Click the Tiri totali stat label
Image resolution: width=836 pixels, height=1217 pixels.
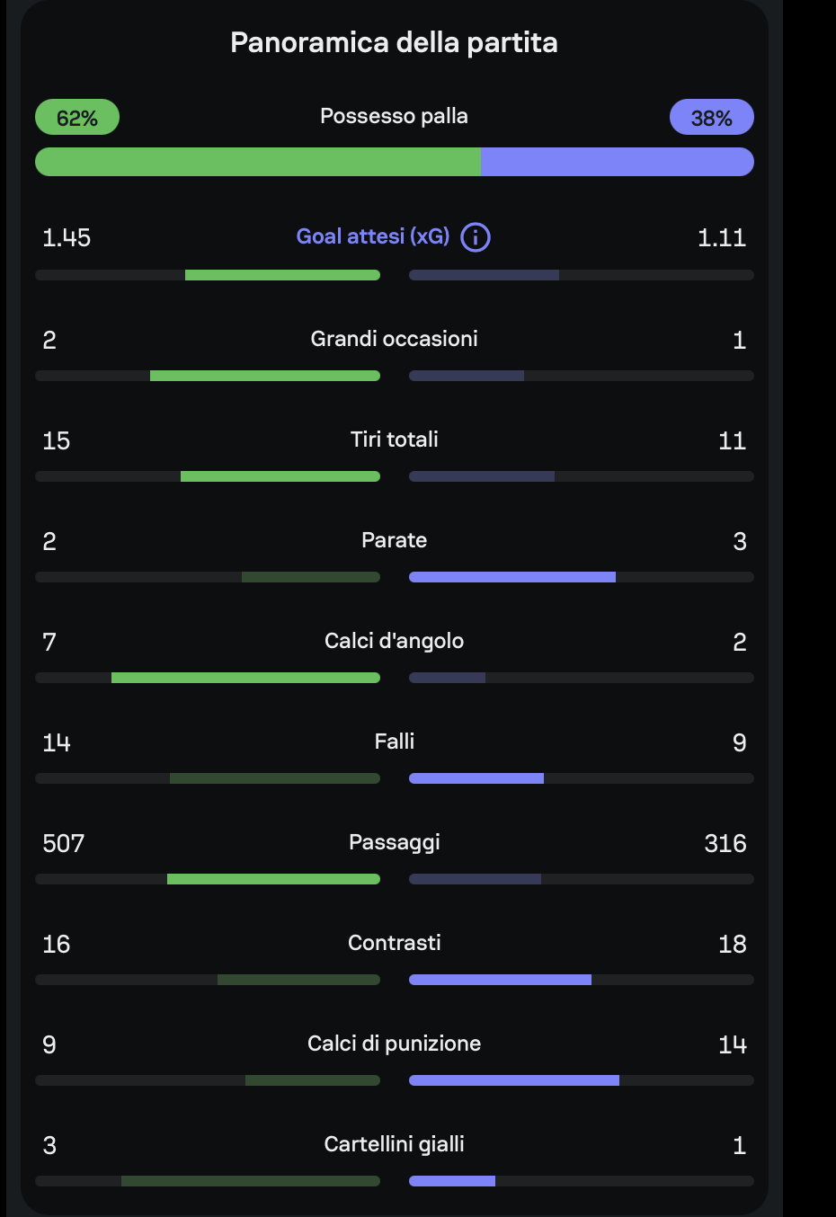(394, 440)
